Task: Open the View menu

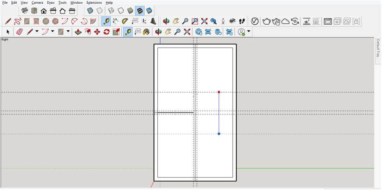Action: pos(24,3)
